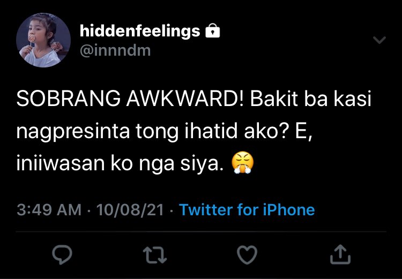Click the @innndm handle

(x=115, y=50)
